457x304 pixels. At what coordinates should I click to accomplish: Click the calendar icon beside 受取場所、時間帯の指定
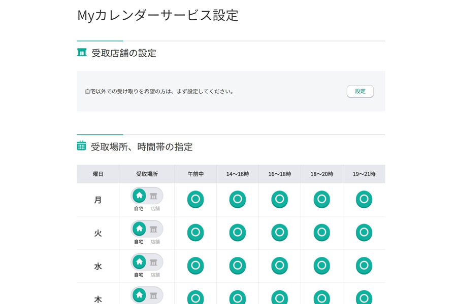tap(81, 146)
